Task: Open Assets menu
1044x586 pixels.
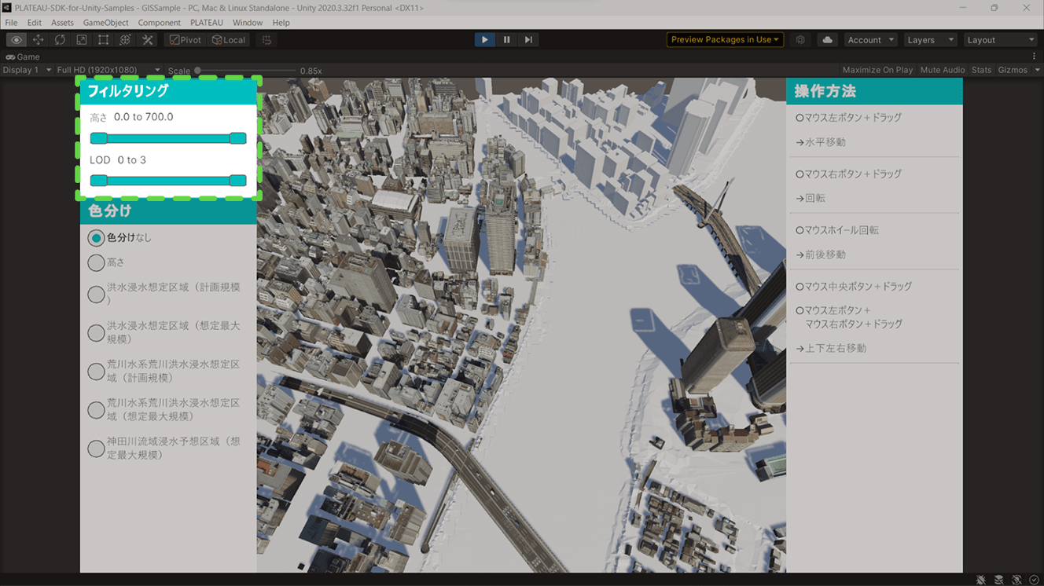Action: 62,23
